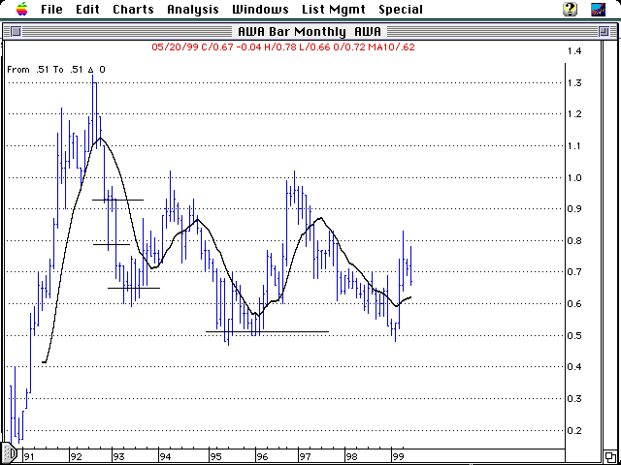Open the application switcher icon
The height and width of the screenshot is (465, 621).
click(598, 9)
